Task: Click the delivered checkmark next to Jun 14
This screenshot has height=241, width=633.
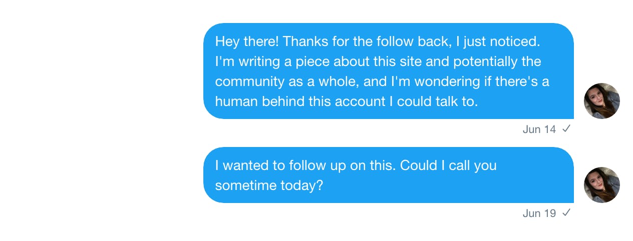Action: (x=566, y=129)
